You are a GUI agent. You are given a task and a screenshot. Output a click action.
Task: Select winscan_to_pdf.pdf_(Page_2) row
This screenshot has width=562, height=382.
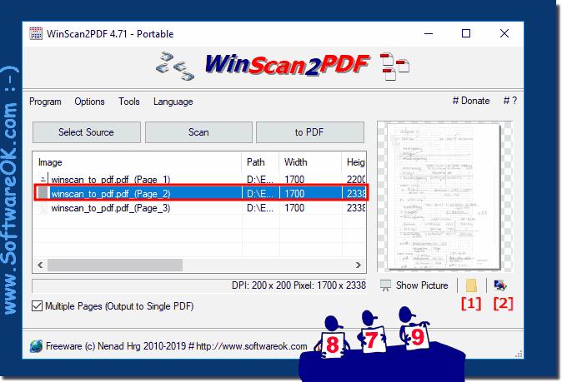199,194
